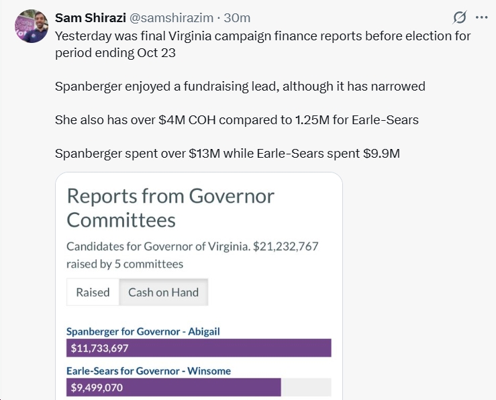Click the 30m post timestamp

click(x=237, y=17)
